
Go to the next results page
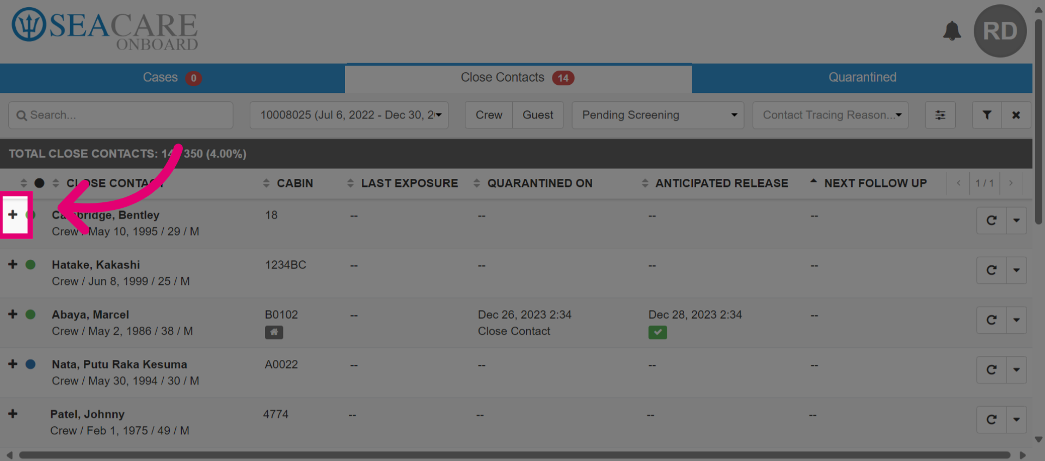[x=1011, y=183]
